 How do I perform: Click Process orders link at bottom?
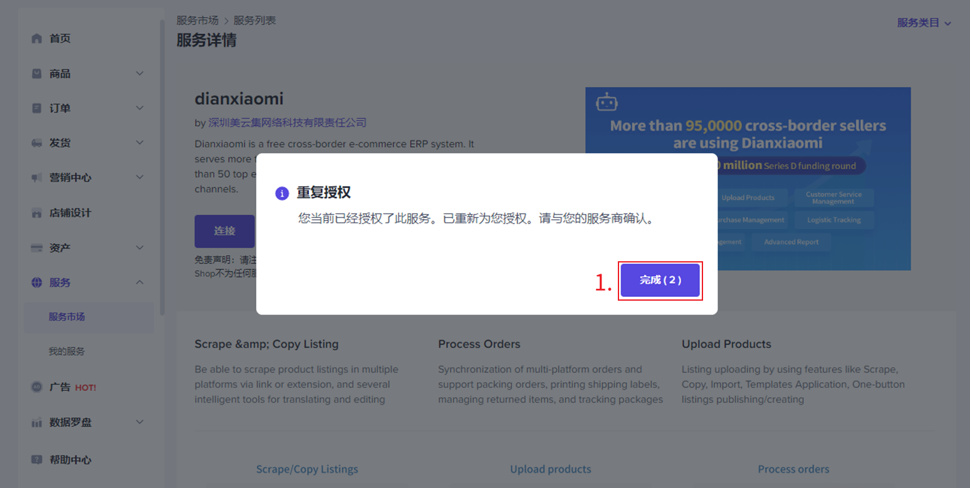793,469
